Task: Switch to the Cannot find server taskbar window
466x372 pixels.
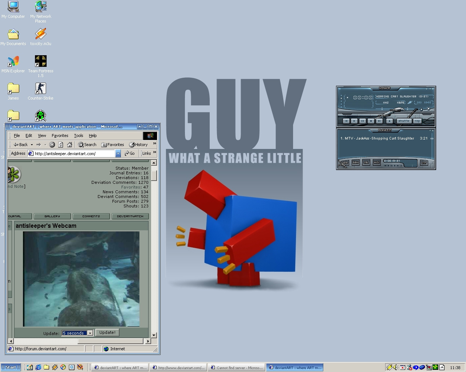Action: pyautogui.click(x=237, y=368)
